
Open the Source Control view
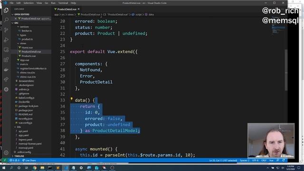[x=6, y=30]
